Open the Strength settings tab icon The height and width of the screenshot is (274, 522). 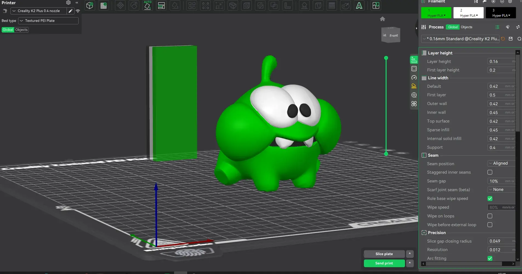(x=414, y=69)
